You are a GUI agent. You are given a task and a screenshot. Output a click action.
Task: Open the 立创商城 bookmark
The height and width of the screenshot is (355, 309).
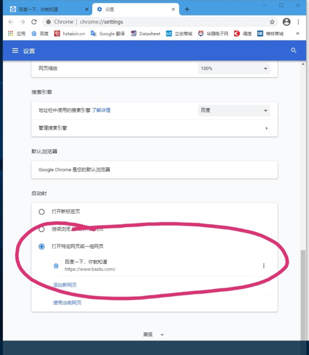179,34
